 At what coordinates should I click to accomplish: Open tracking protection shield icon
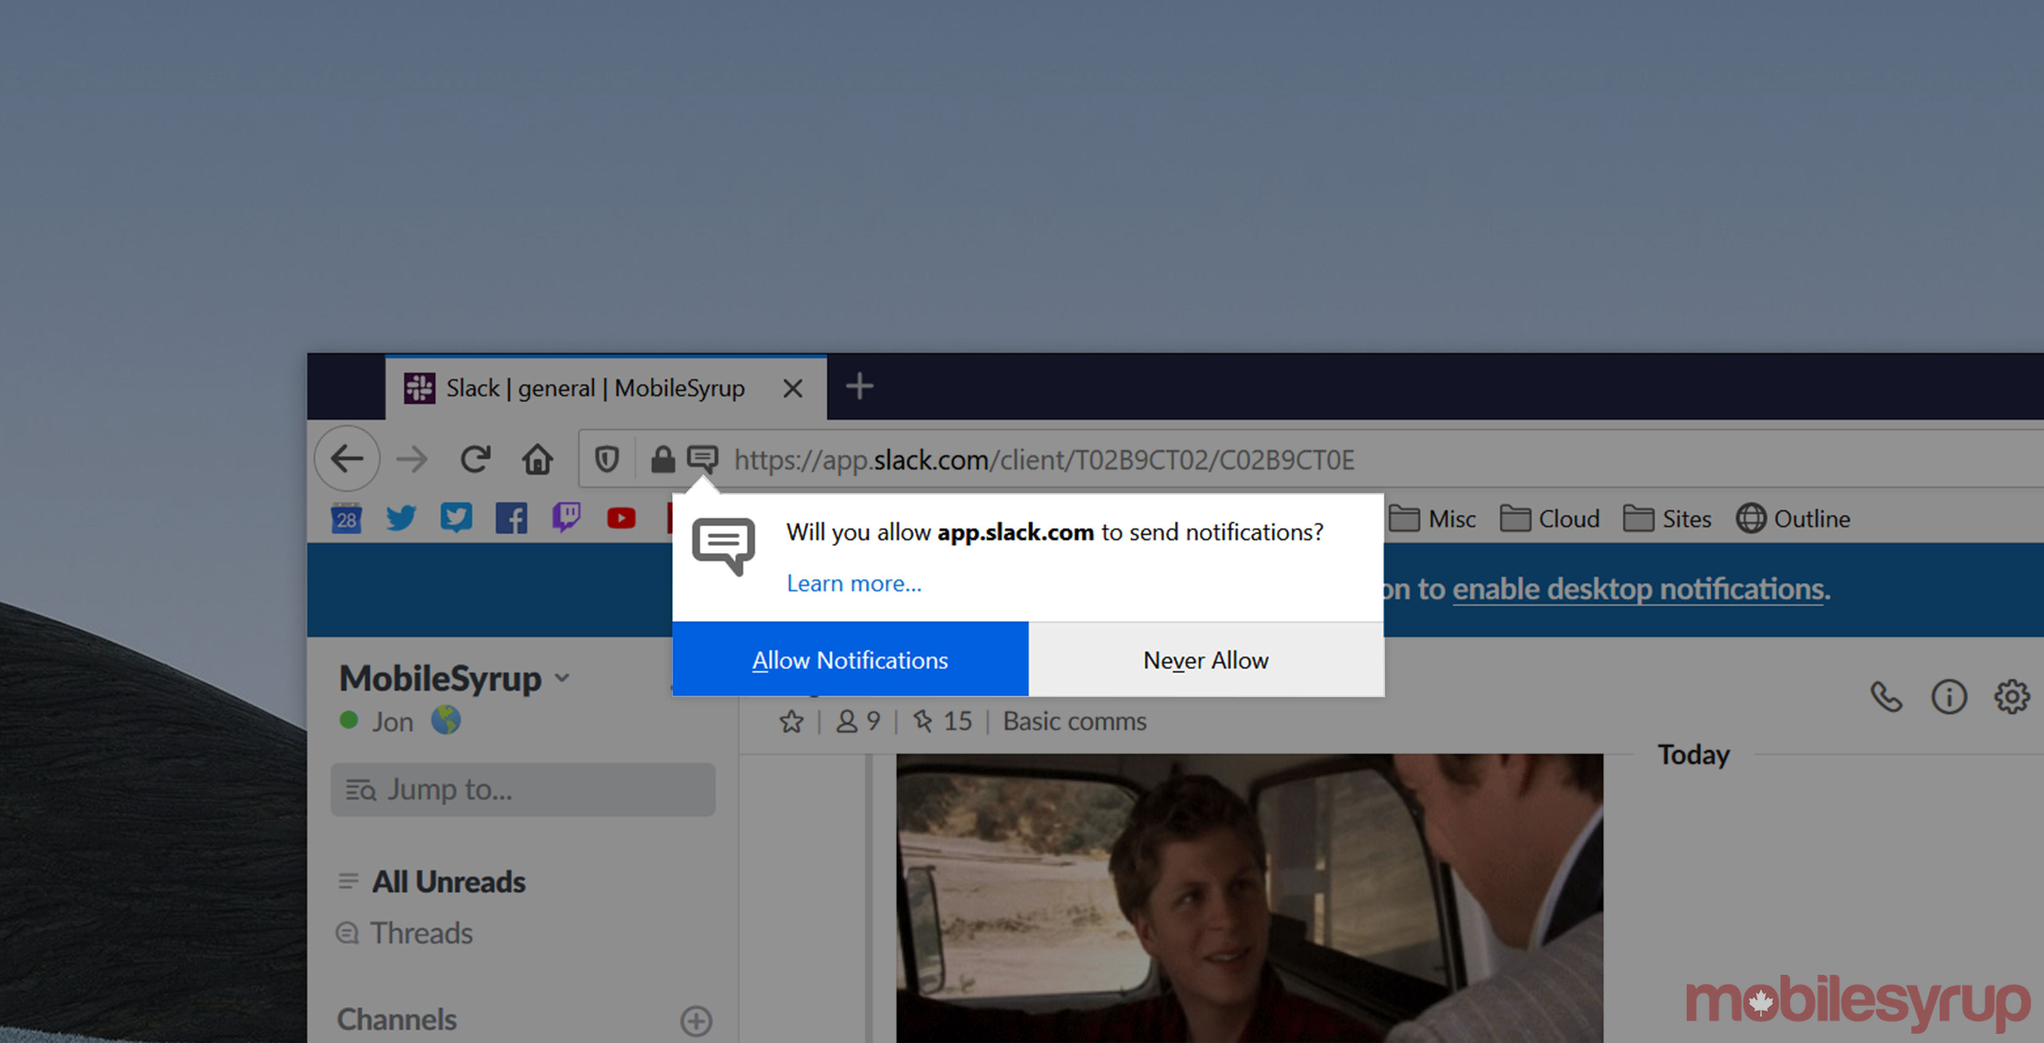(607, 459)
